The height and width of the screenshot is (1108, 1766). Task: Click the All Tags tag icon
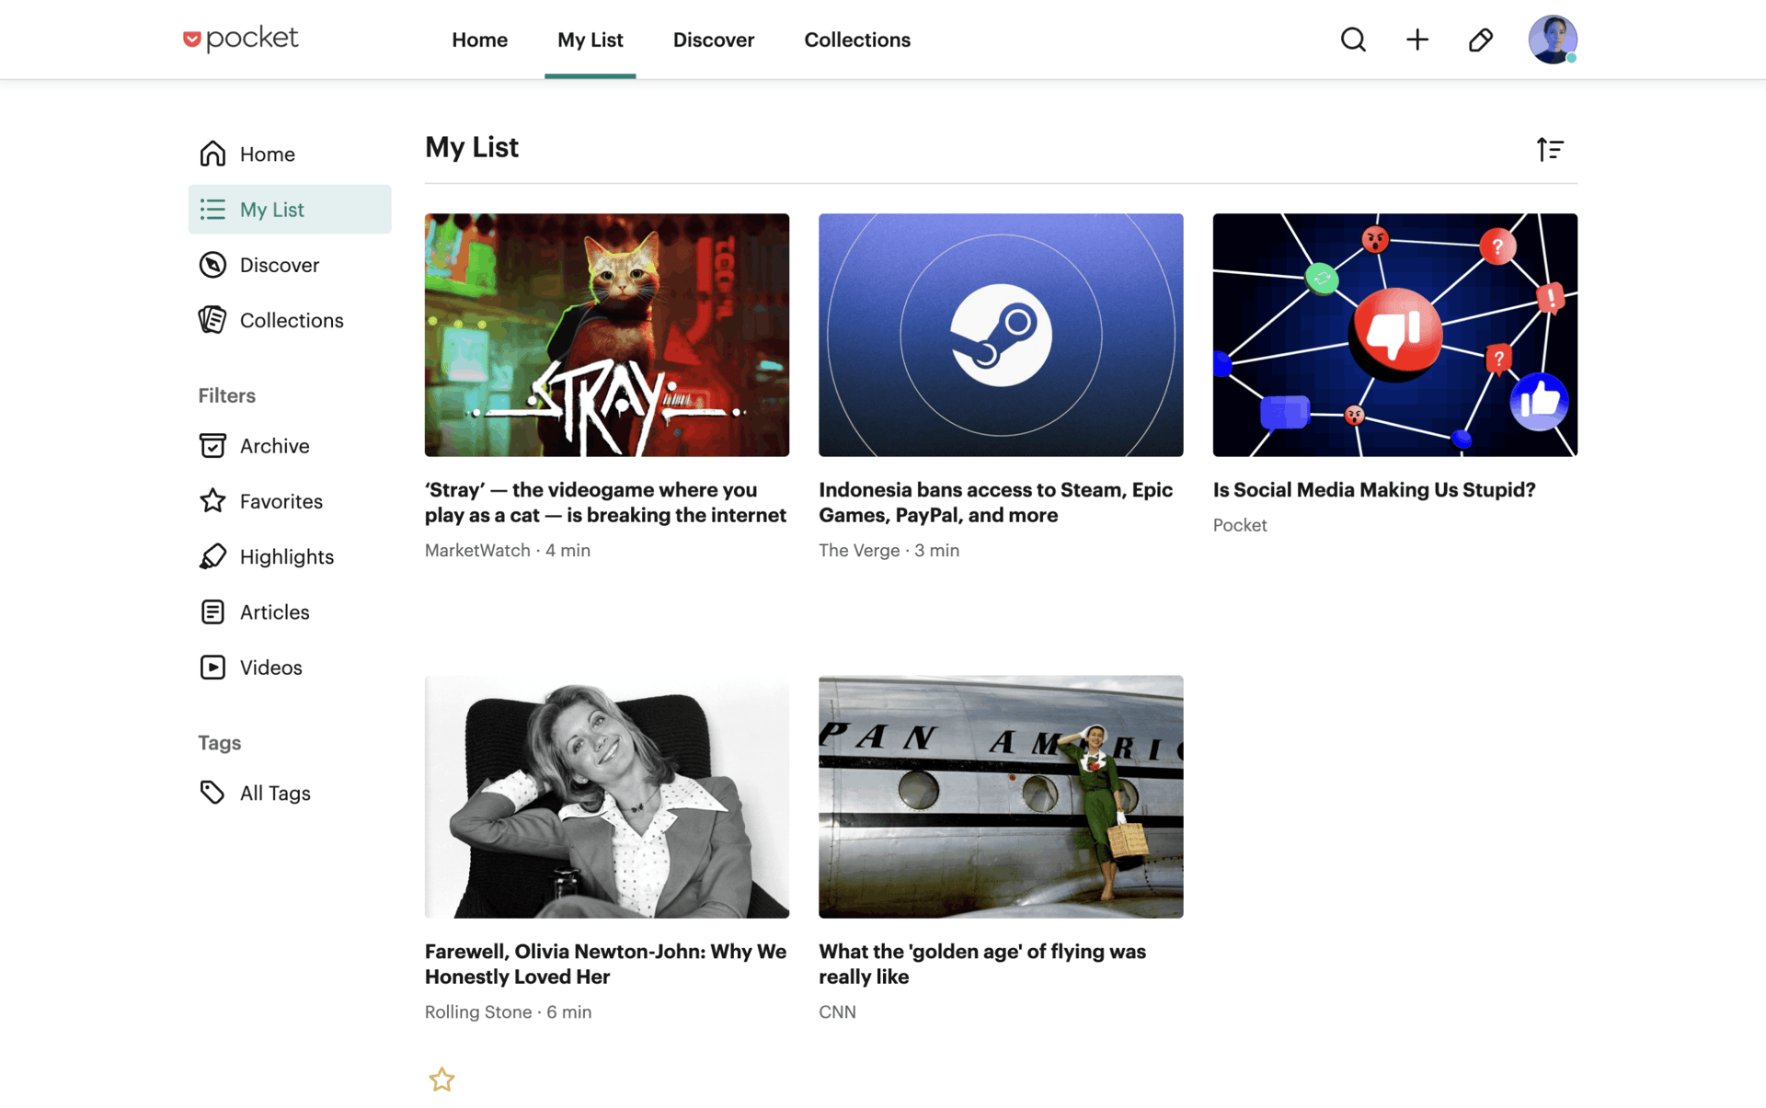coord(212,793)
